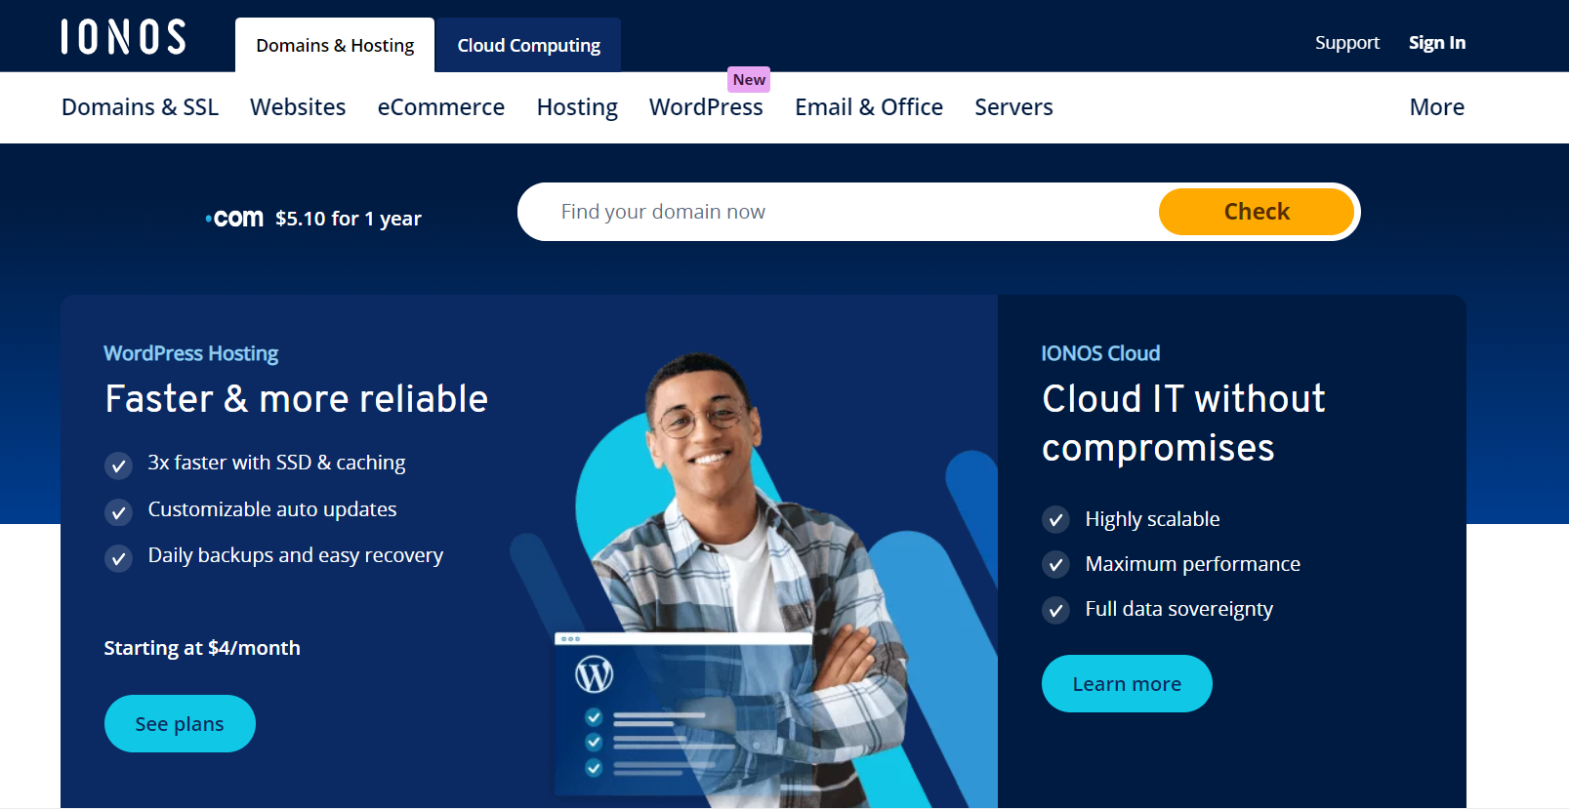Viewport: 1569px width, 809px height.
Task: Click the Learn more button
Action: (x=1127, y=684)
